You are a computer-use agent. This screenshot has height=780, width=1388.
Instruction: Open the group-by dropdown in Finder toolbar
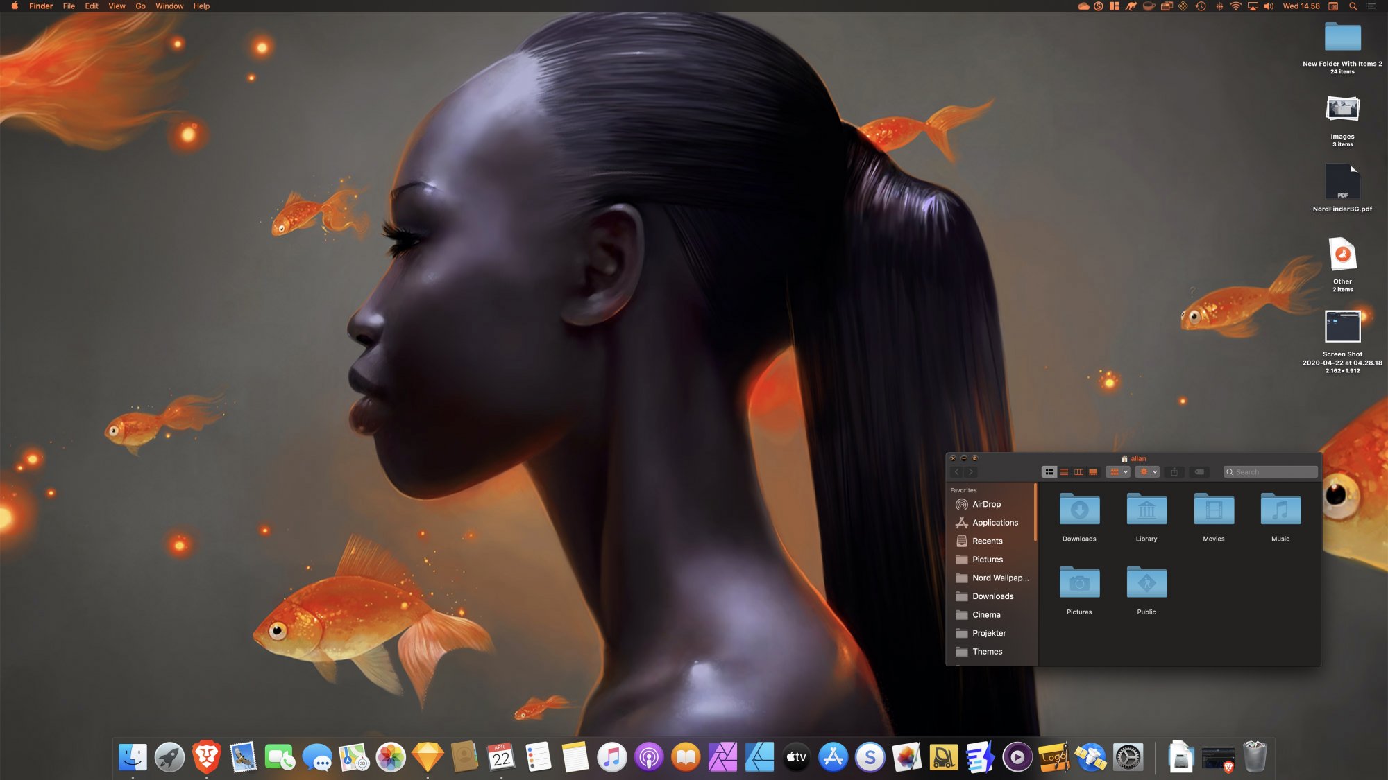click(x=1118, y=472)
